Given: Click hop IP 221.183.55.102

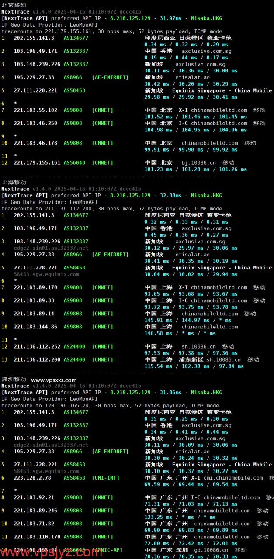Looking at the screenshot, I should tap(35, 110).
